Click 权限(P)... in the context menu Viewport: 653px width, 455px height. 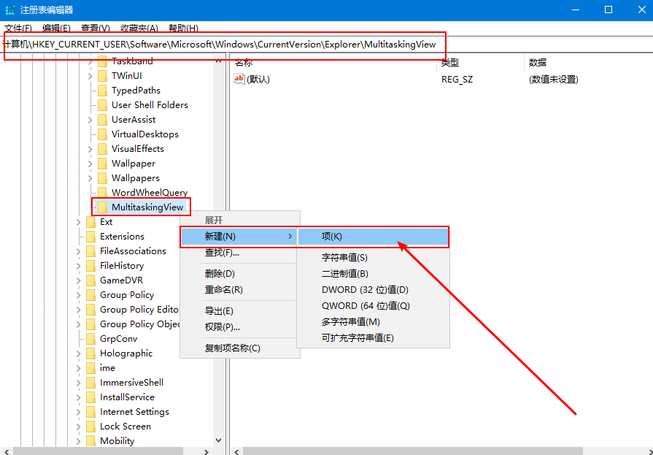click(x=222, y=327)
